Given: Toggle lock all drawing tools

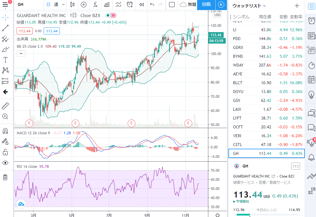Looking at the screenshot, I should 5,152.
